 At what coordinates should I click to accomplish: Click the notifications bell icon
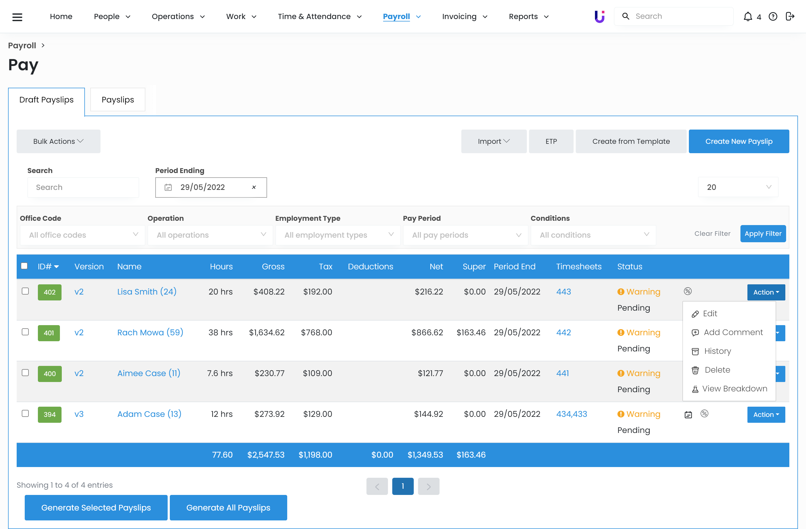tap(747, 17)
